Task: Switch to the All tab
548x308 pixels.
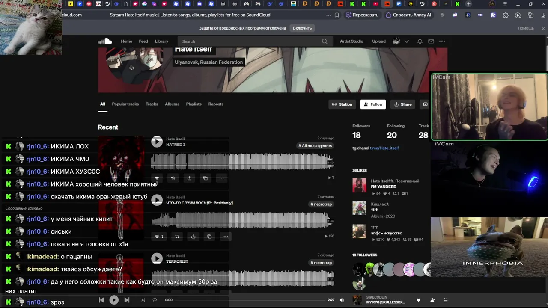Action: click(x=103, y=104)
